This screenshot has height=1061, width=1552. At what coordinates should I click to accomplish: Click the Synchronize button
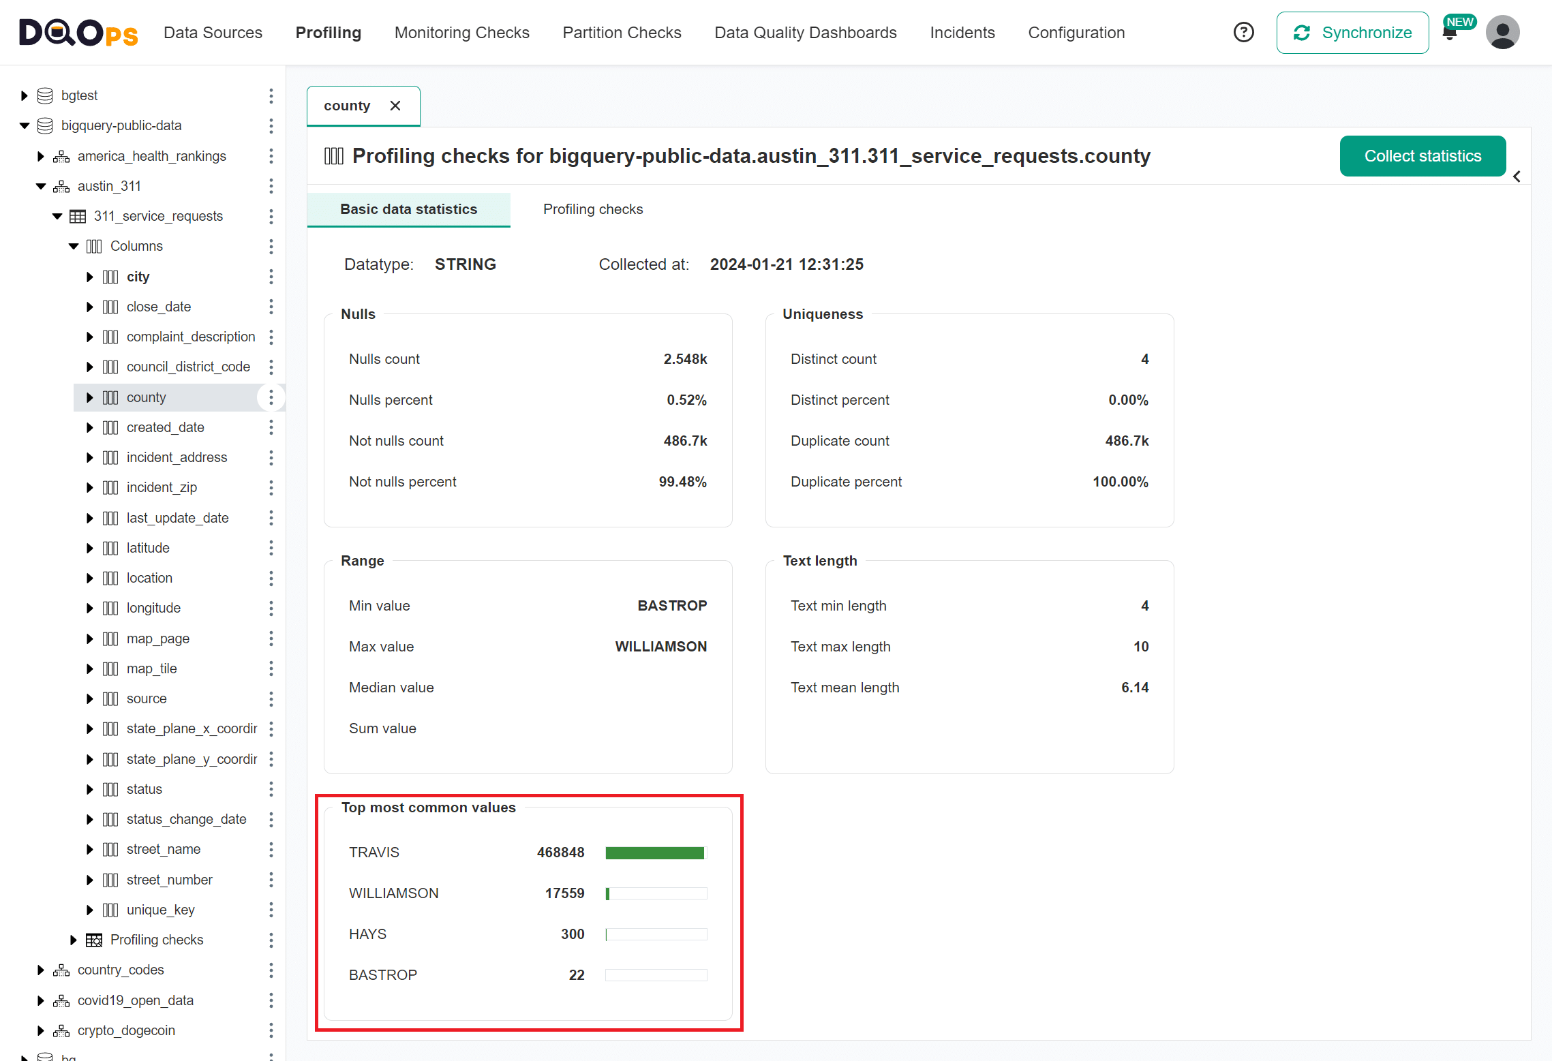(1352, 32)
